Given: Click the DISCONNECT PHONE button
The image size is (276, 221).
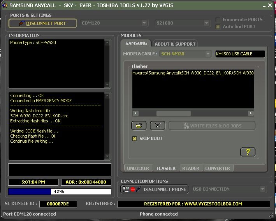Looking at the screenshot, I should tap(155, 189).
